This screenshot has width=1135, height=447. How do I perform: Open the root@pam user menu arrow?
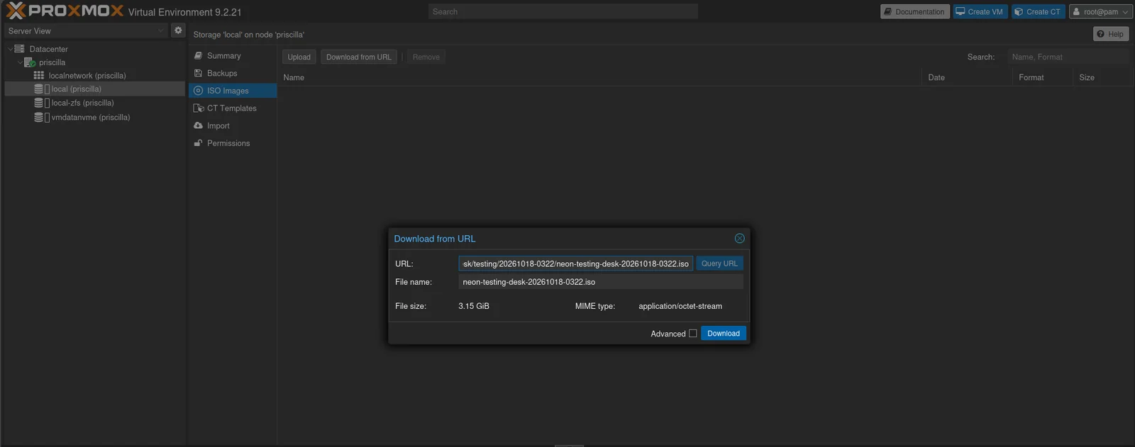click(1125, 12)
